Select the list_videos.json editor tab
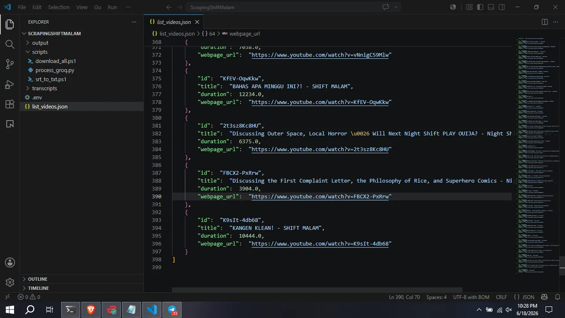This screenshot has width=565, height=318. [174, 22]
